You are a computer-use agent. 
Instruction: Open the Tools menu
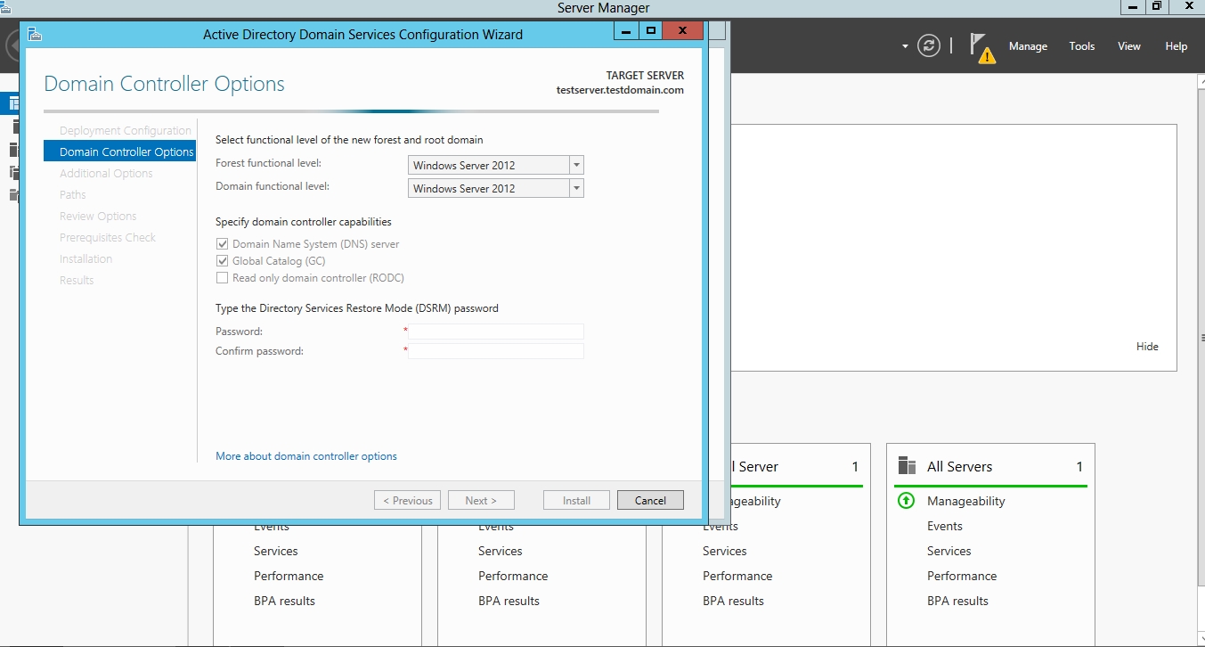[x=1081, y=46]
